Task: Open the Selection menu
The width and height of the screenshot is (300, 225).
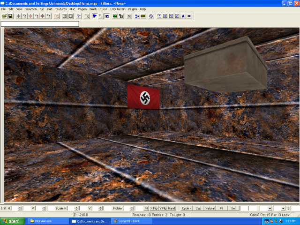Action: click(x=31, y=9)
